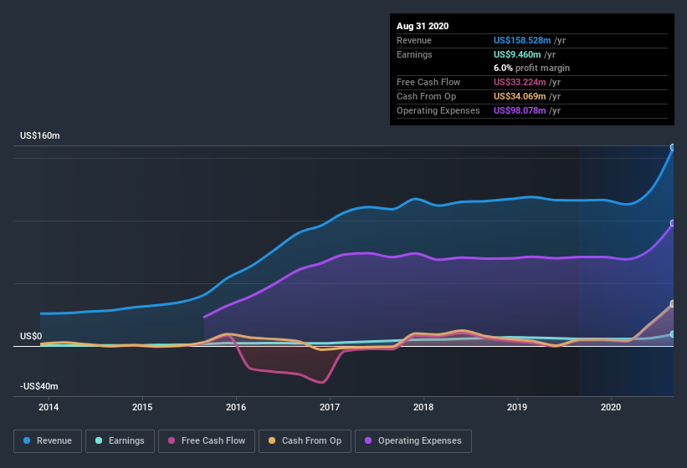Toggle Operating Expenses legend button
Viewport: 687px width, 468px height.
click(413, 440)
